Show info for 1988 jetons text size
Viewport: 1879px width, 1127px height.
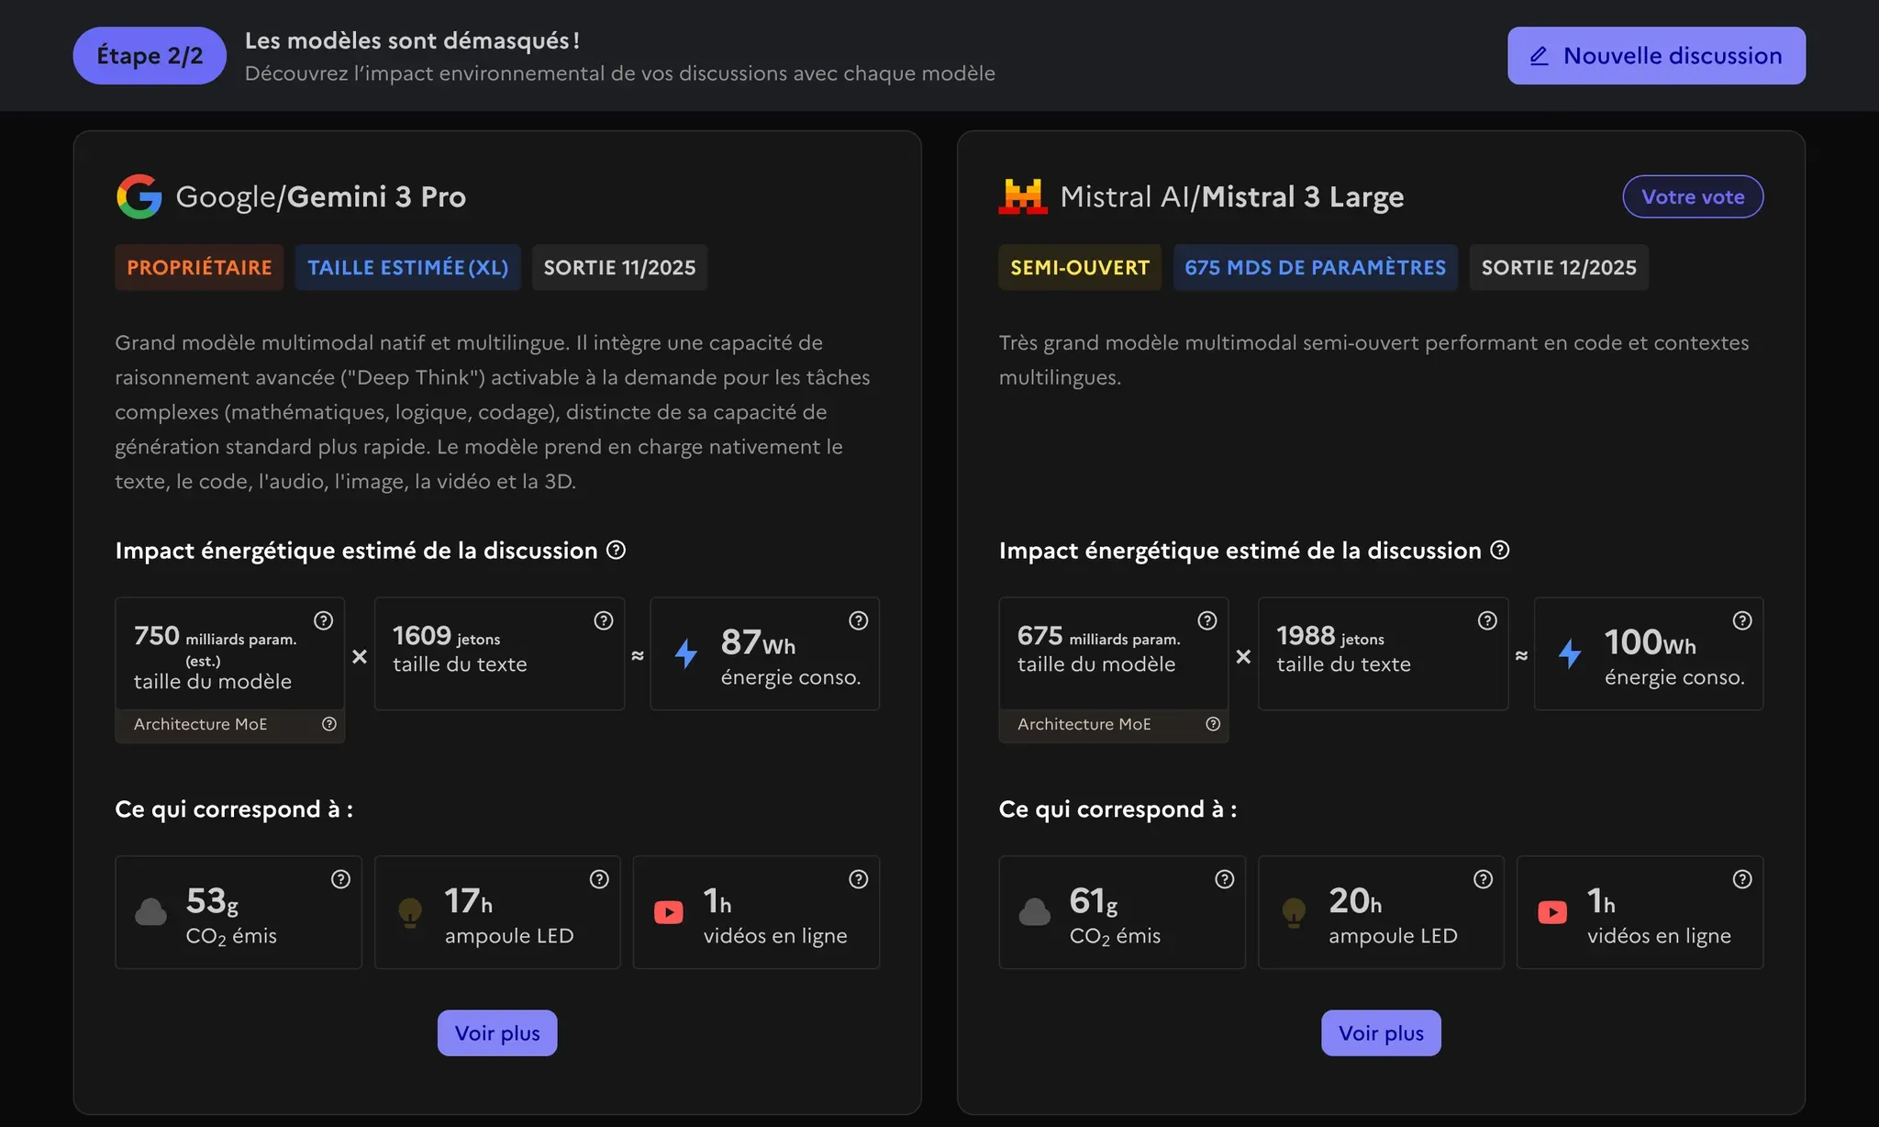(x=1487, y=620)
